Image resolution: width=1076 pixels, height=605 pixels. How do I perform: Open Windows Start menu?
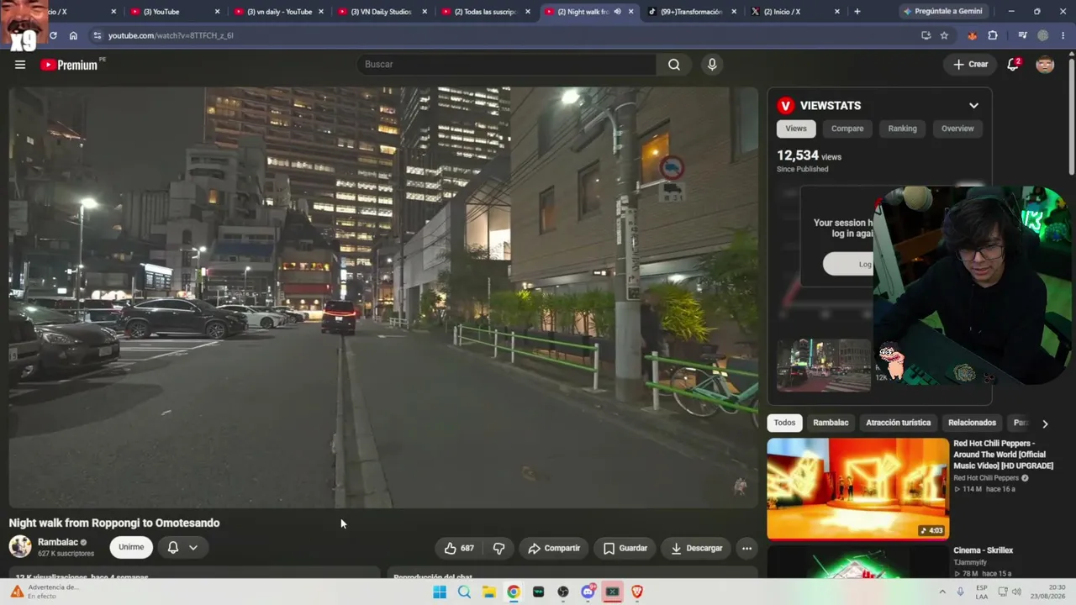coord(440,592)
